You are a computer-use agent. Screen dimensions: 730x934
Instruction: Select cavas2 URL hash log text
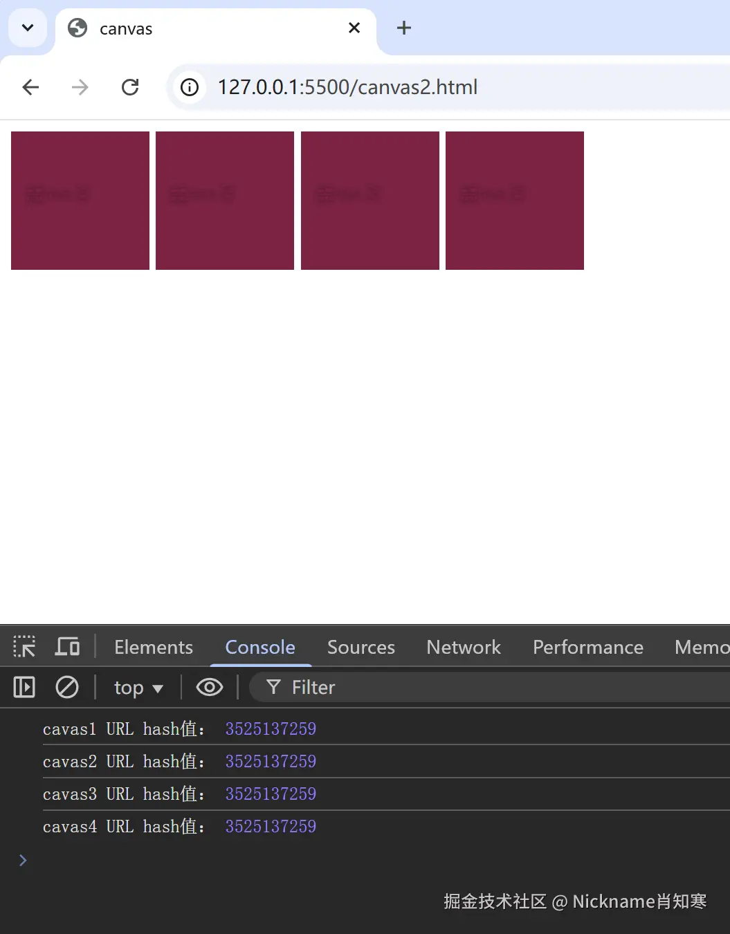click(124, 761)
